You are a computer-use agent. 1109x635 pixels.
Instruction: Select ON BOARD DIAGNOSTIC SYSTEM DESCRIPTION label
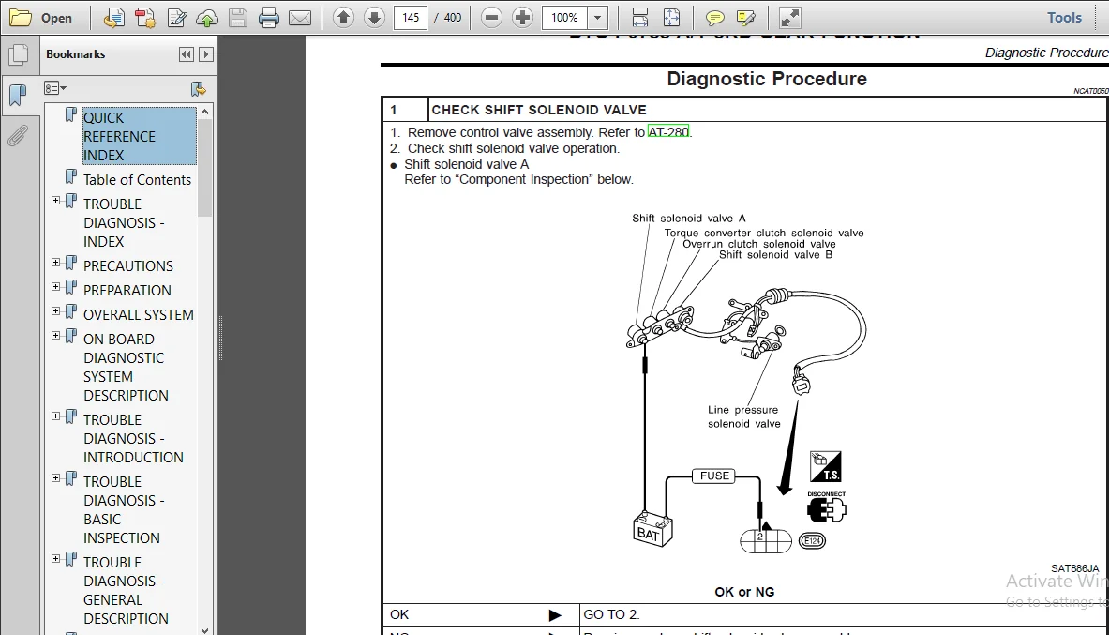(126, 368)
